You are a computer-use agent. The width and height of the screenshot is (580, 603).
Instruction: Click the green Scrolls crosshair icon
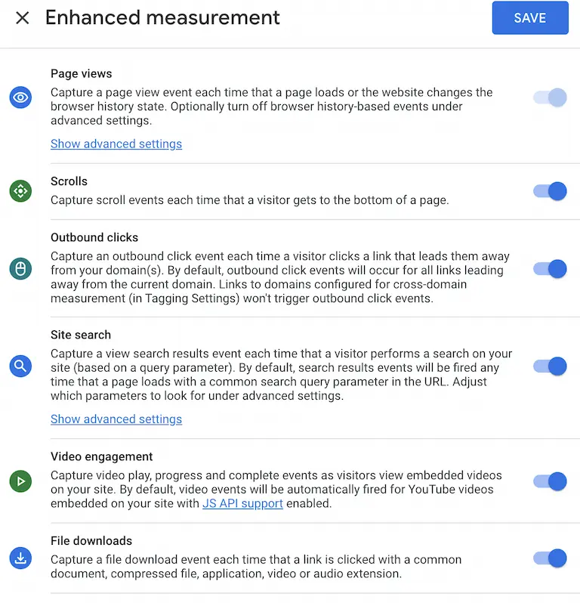tap(20, 191)
